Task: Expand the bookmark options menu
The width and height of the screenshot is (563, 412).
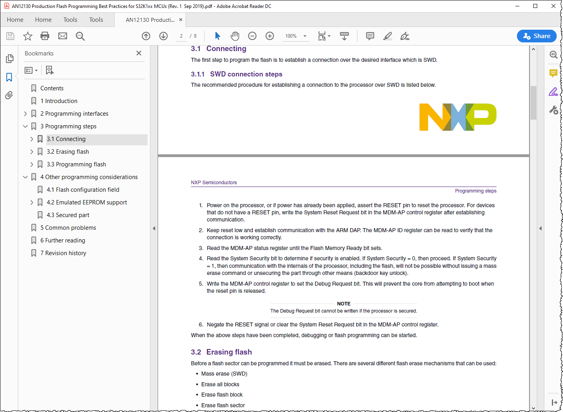Action: [31, 70]
